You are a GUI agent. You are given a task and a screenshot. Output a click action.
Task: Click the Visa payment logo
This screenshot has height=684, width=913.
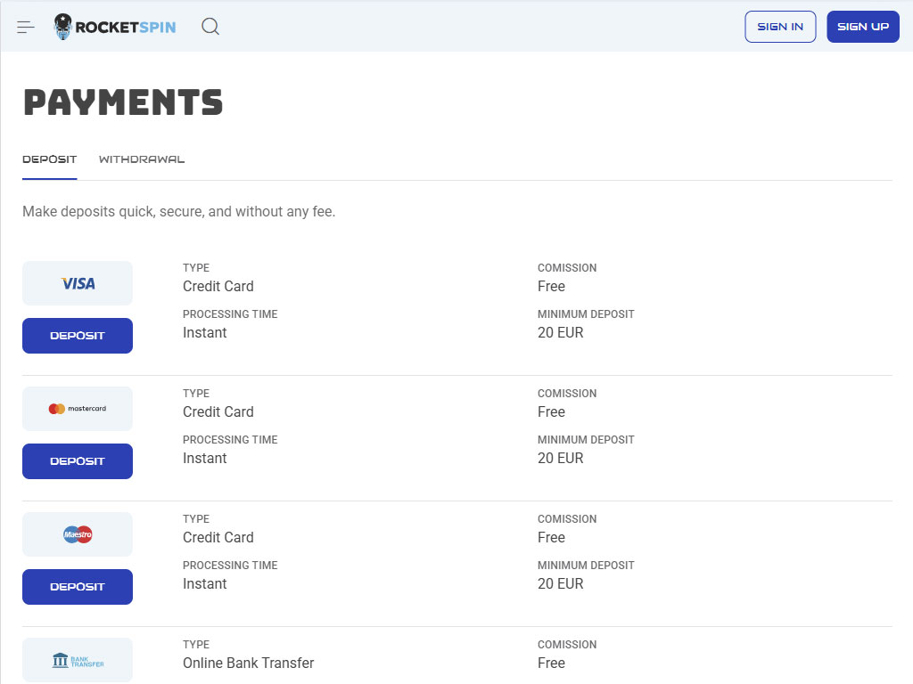[78, 283]
